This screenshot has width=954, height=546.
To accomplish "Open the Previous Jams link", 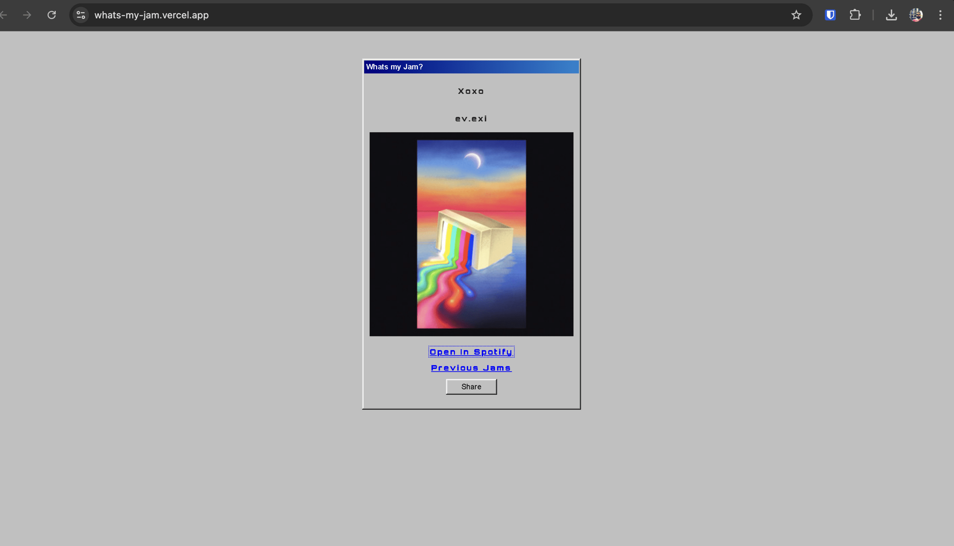I will [x=471, y=368].
